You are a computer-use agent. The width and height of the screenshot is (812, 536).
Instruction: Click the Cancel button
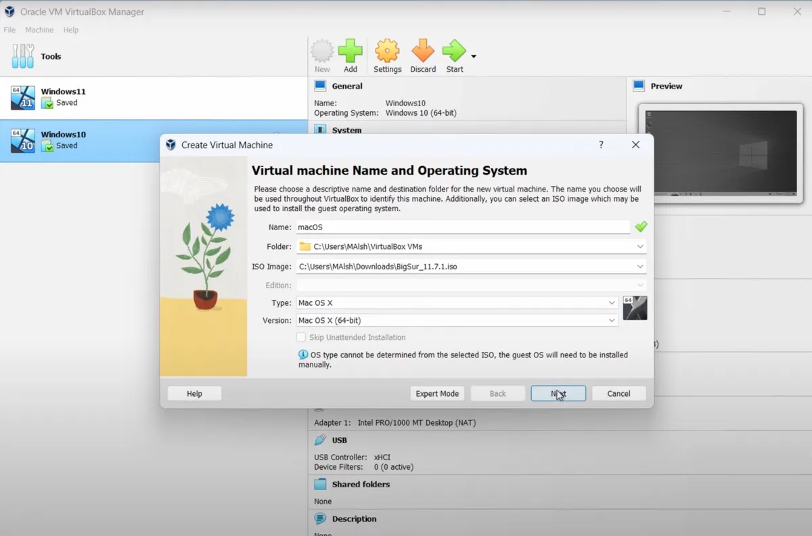click(x=618, y=393)
